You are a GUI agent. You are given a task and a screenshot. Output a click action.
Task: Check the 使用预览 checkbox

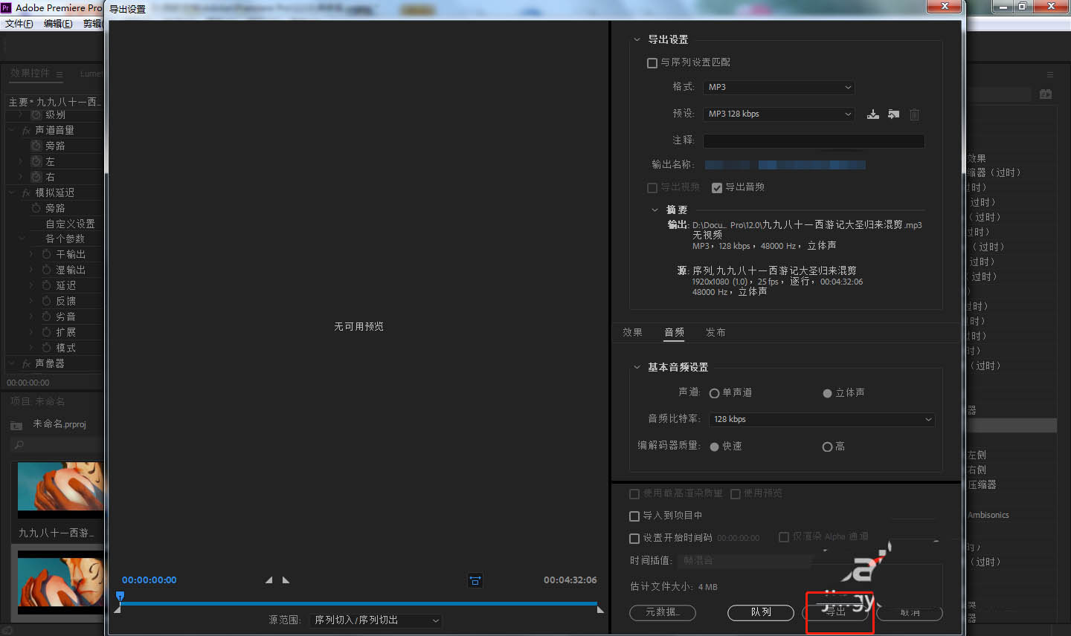pyautogui.click(x=736, y=493)
